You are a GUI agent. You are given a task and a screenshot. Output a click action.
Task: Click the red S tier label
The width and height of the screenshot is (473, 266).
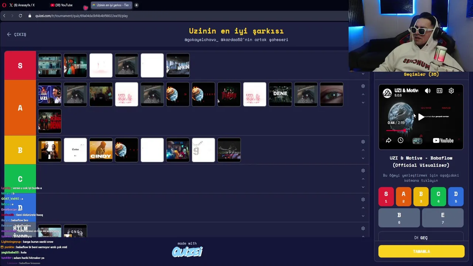tap(20, 65)
